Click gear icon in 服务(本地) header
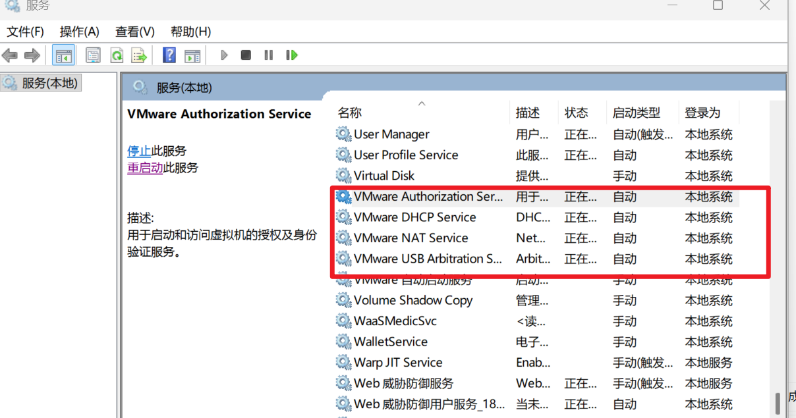 coord(140,87)
